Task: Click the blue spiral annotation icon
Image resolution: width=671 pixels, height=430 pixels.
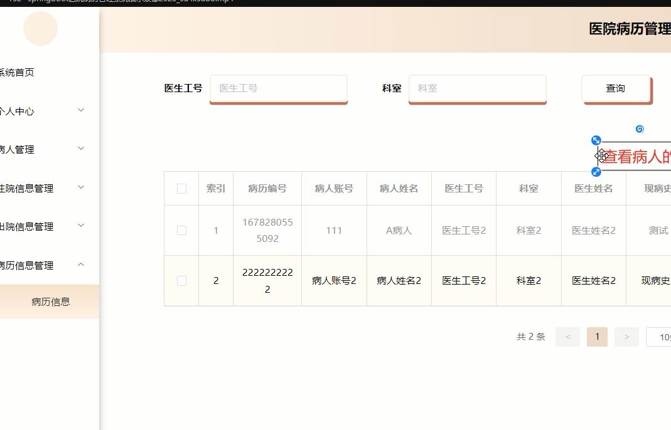Action: coord(639,129)
